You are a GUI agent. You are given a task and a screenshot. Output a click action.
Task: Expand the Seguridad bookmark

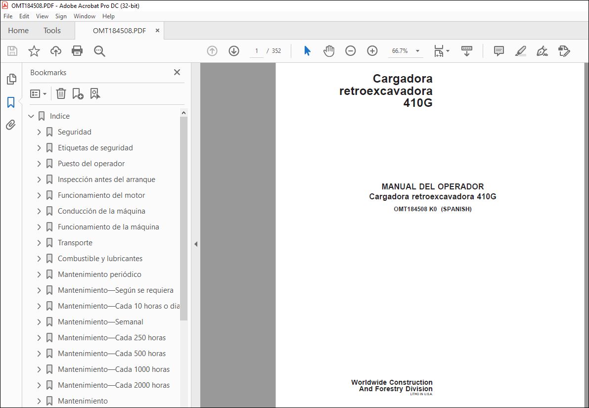click(39, 132)
